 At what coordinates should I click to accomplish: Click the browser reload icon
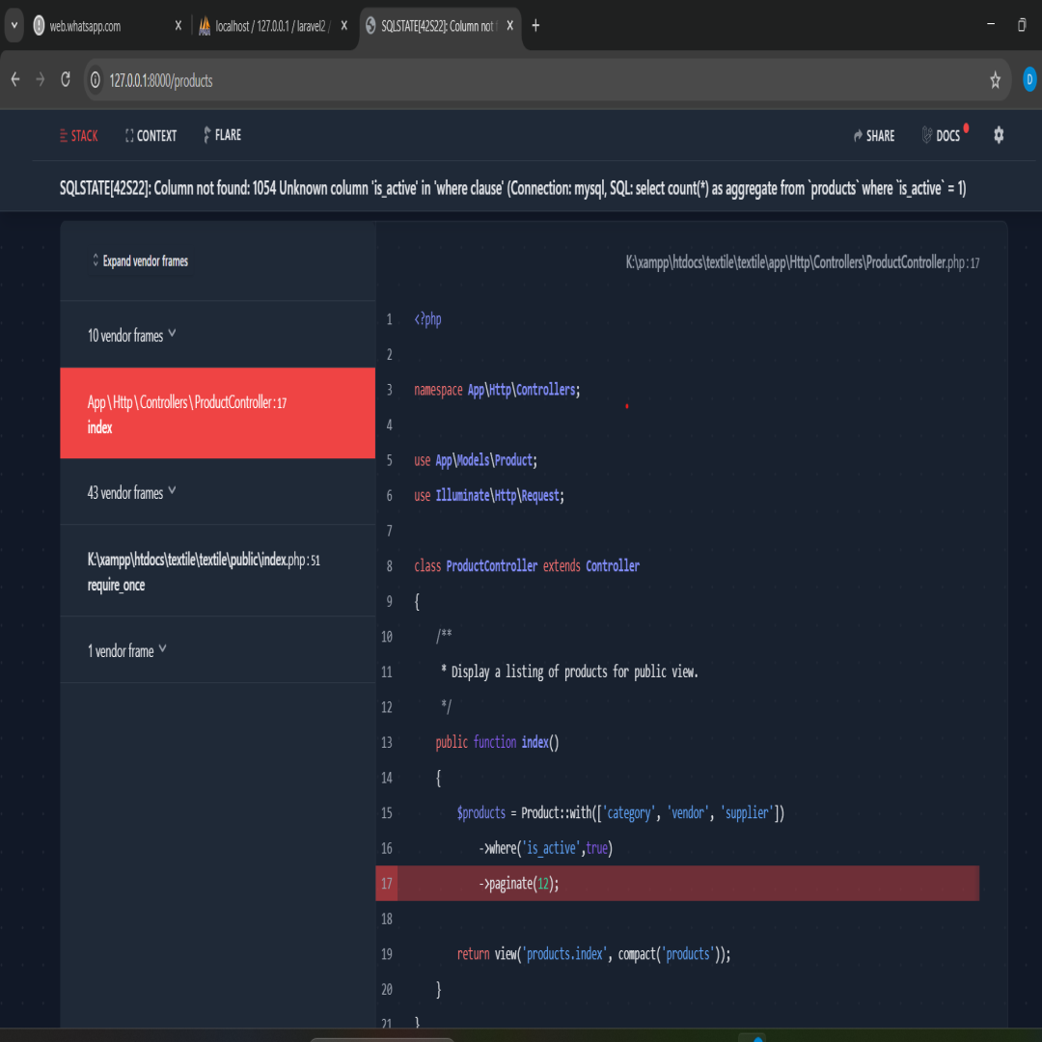pos(66,80)
